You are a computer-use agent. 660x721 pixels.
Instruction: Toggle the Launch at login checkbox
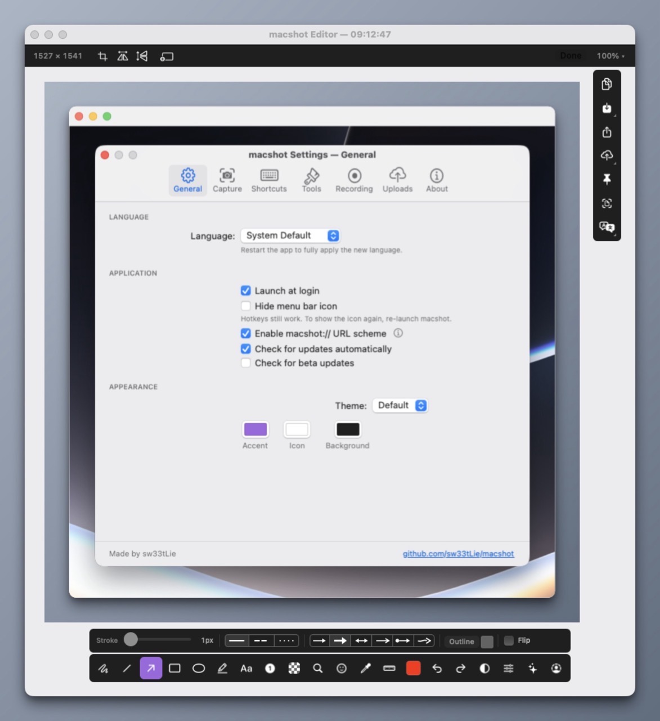pyautogui.click(x=246, y=291)
